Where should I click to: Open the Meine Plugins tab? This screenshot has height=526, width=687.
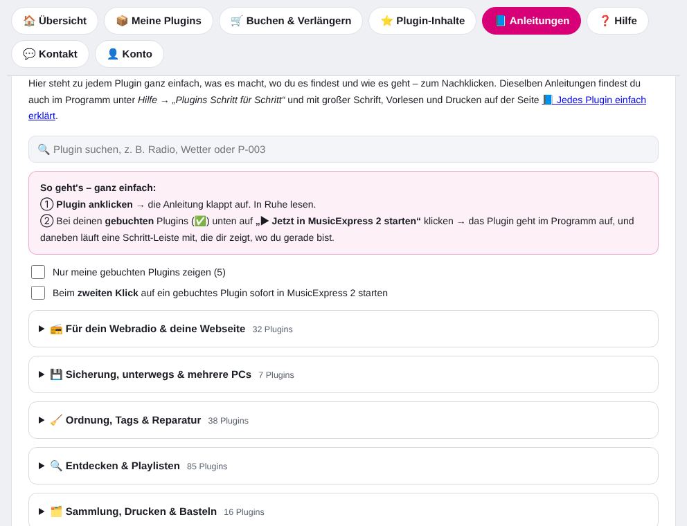(159, 21)
